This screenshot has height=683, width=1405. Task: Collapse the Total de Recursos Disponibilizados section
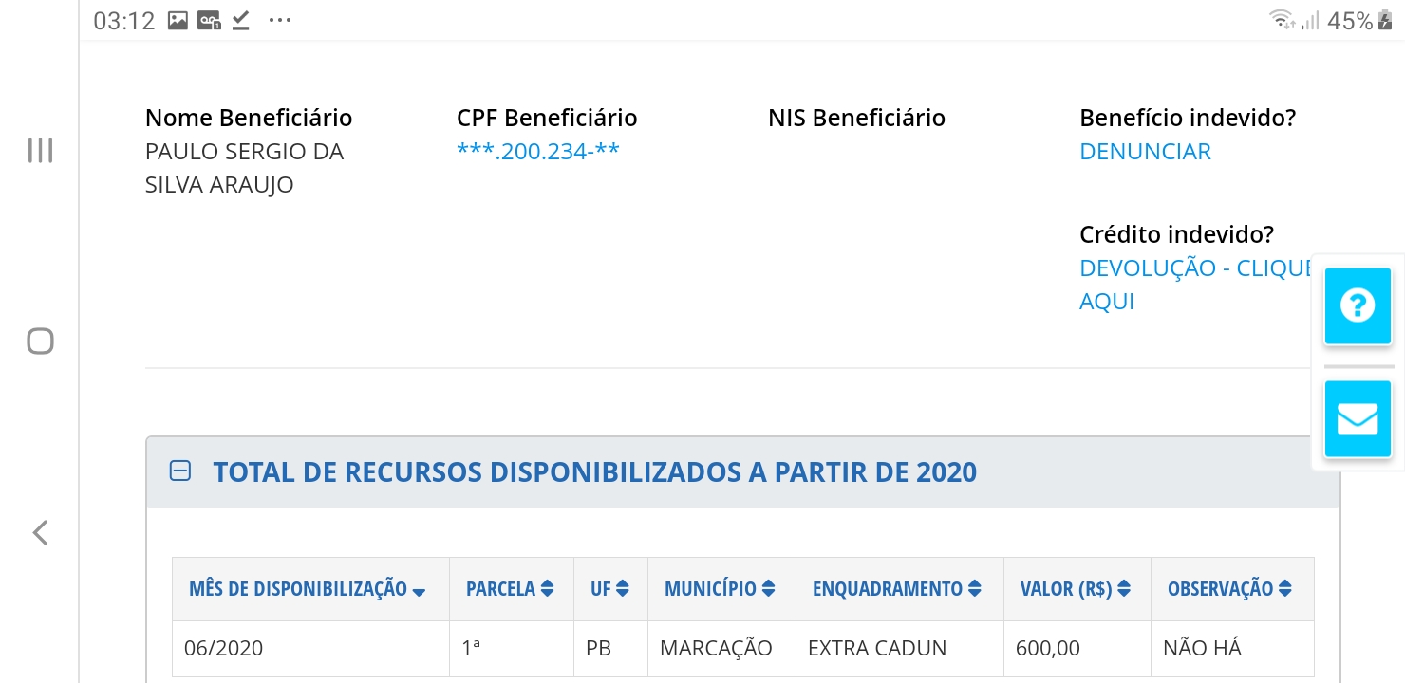click(179, 471)
